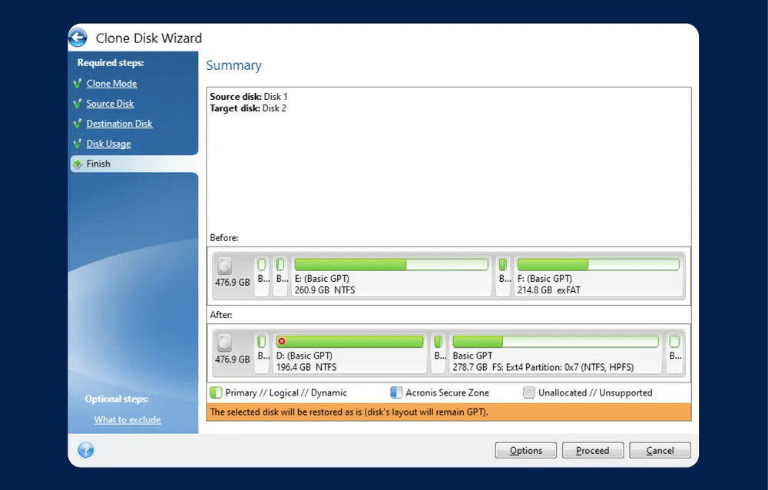Select the F: 214.8 GB exFAT partition
This screenshot has height=490, width=768.
(598, 276)
